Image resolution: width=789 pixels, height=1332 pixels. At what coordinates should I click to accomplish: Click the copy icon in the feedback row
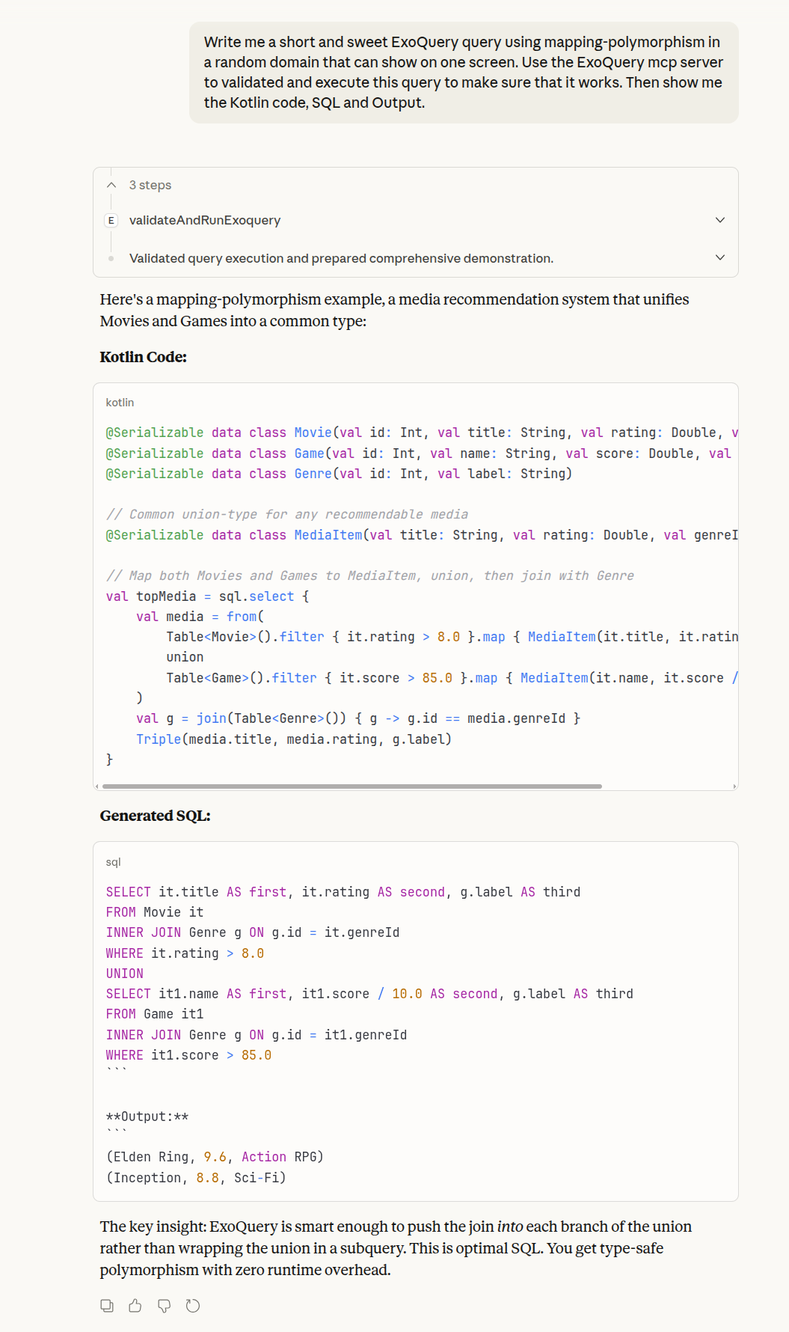click(x=107, y=1304)
